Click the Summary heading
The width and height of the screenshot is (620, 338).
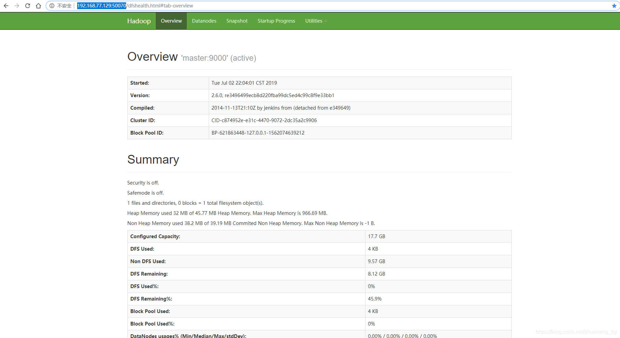point(153,160)
